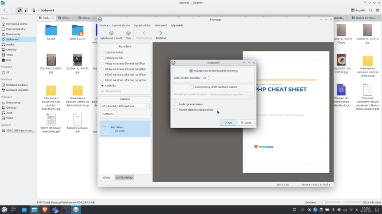Image resolution: width=382 pixels, height=214 pixels.
Task: Click the Print and close printer icon
Action: 111,33
